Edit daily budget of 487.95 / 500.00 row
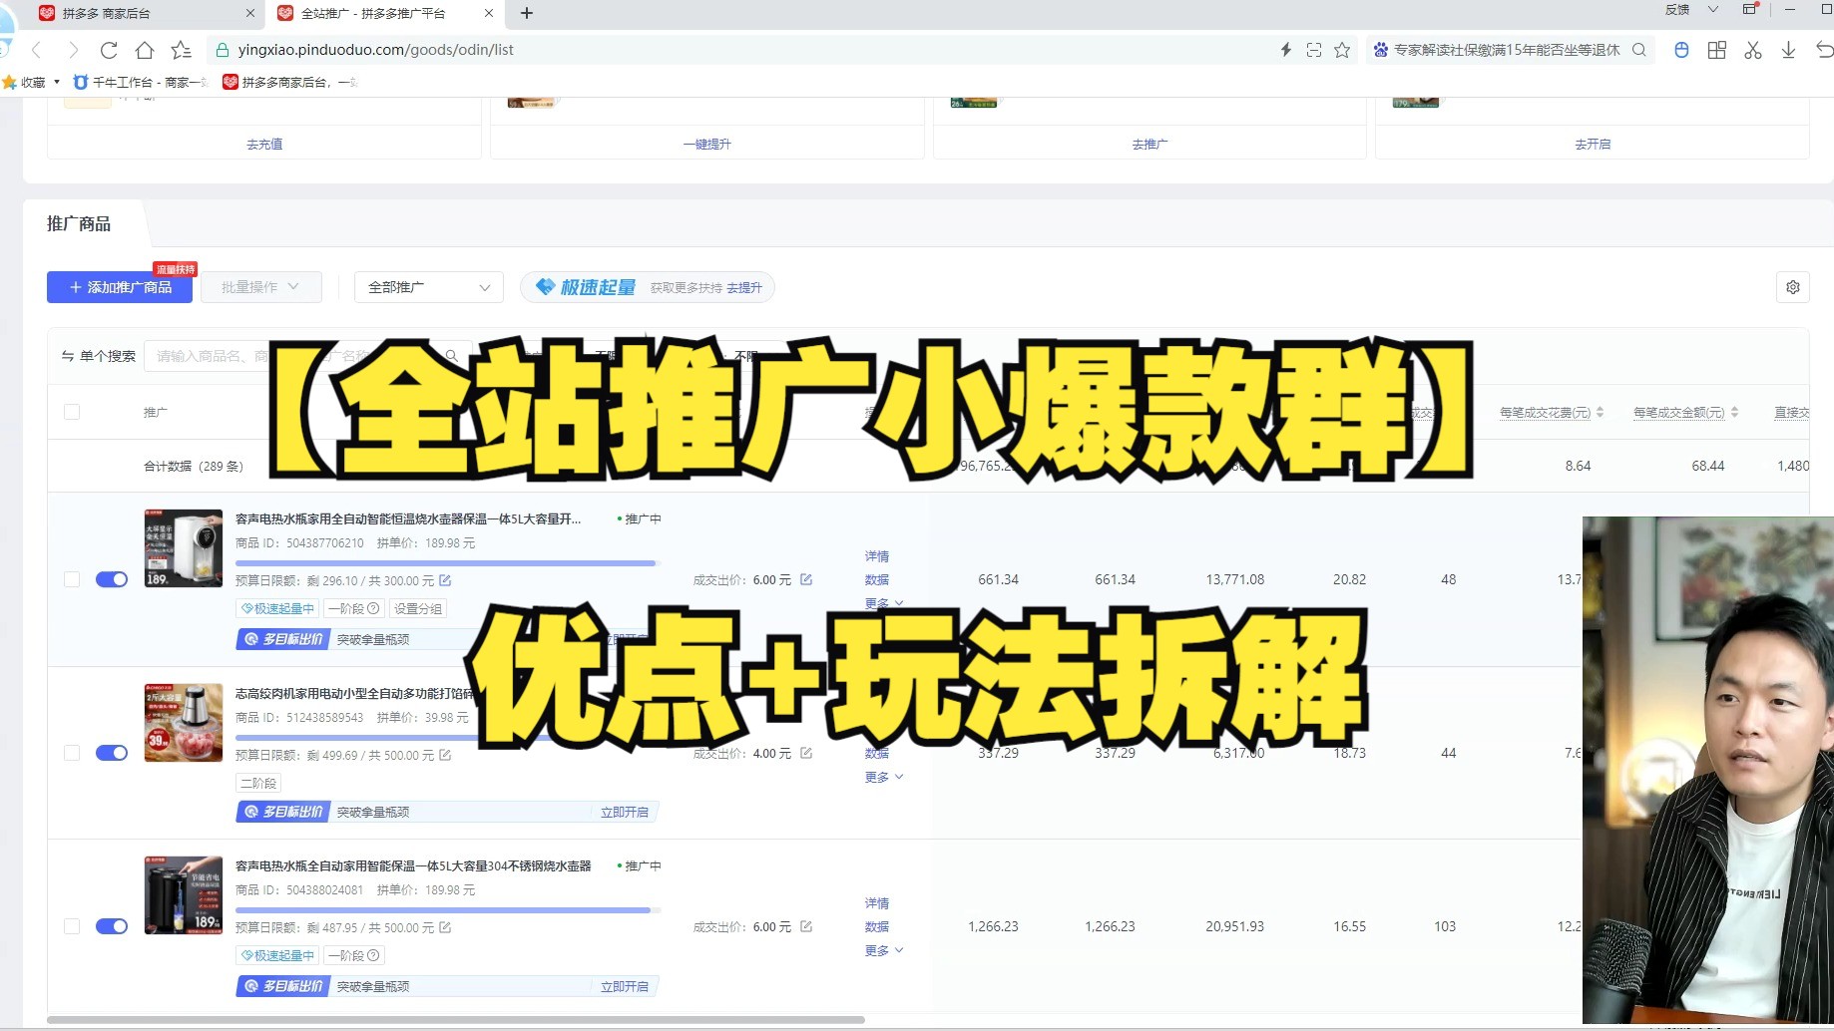Viewport: 1834px width, 1031px height. pyautogui.click(x=445, y=927)
